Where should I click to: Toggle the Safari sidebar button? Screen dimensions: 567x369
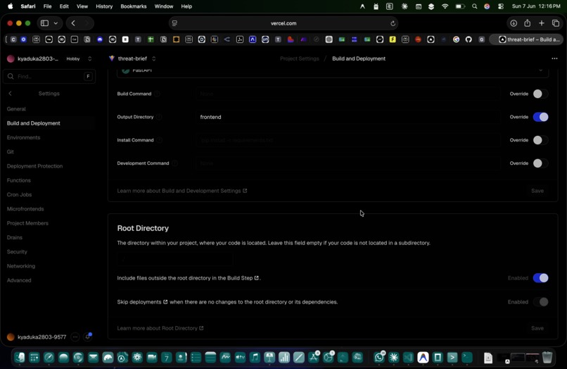coord(44,23)
